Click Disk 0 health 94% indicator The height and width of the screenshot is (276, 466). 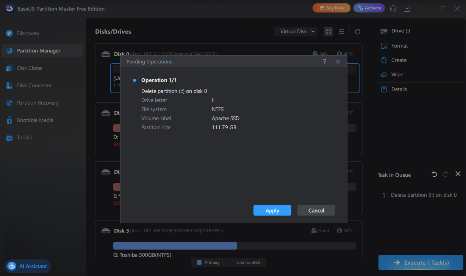(x=321, y=54)
